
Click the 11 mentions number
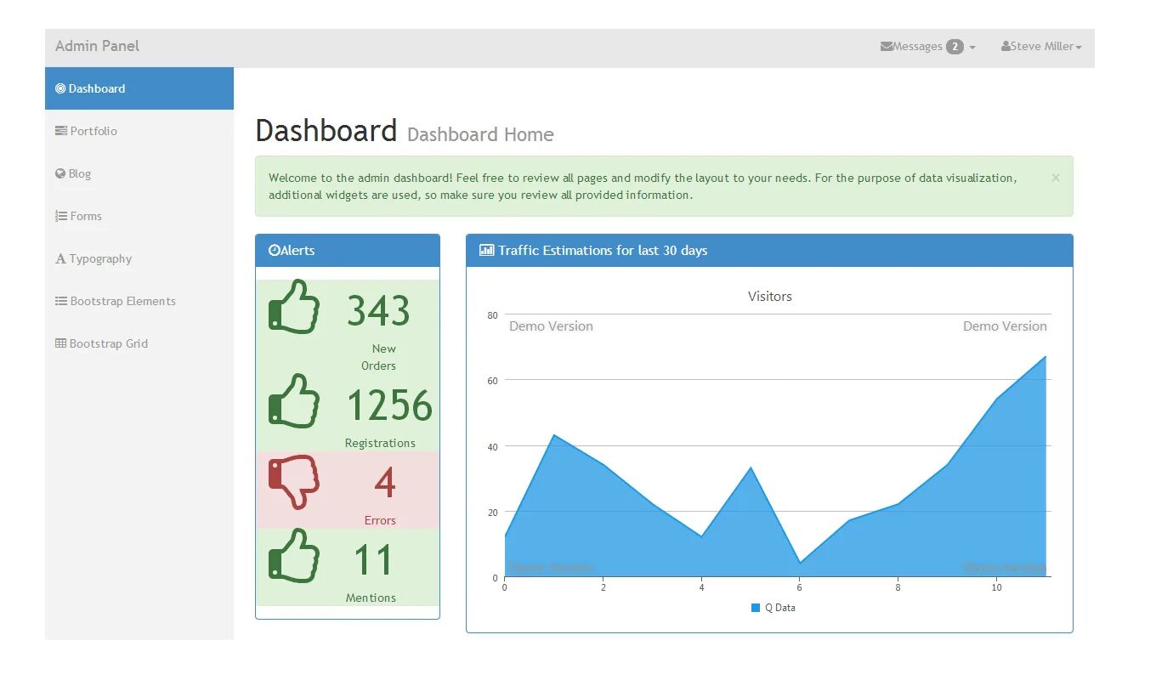(x=373, y=560)
